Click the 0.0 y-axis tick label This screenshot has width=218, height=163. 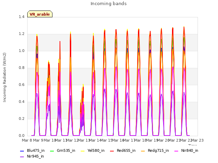[21, 136]
